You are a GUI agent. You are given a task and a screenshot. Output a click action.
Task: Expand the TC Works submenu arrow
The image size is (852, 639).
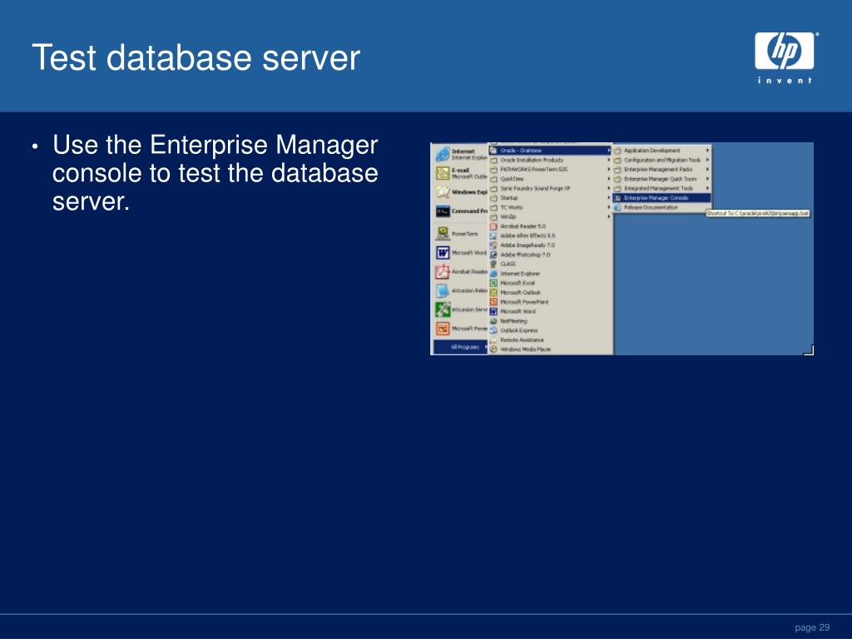[608, 207]
